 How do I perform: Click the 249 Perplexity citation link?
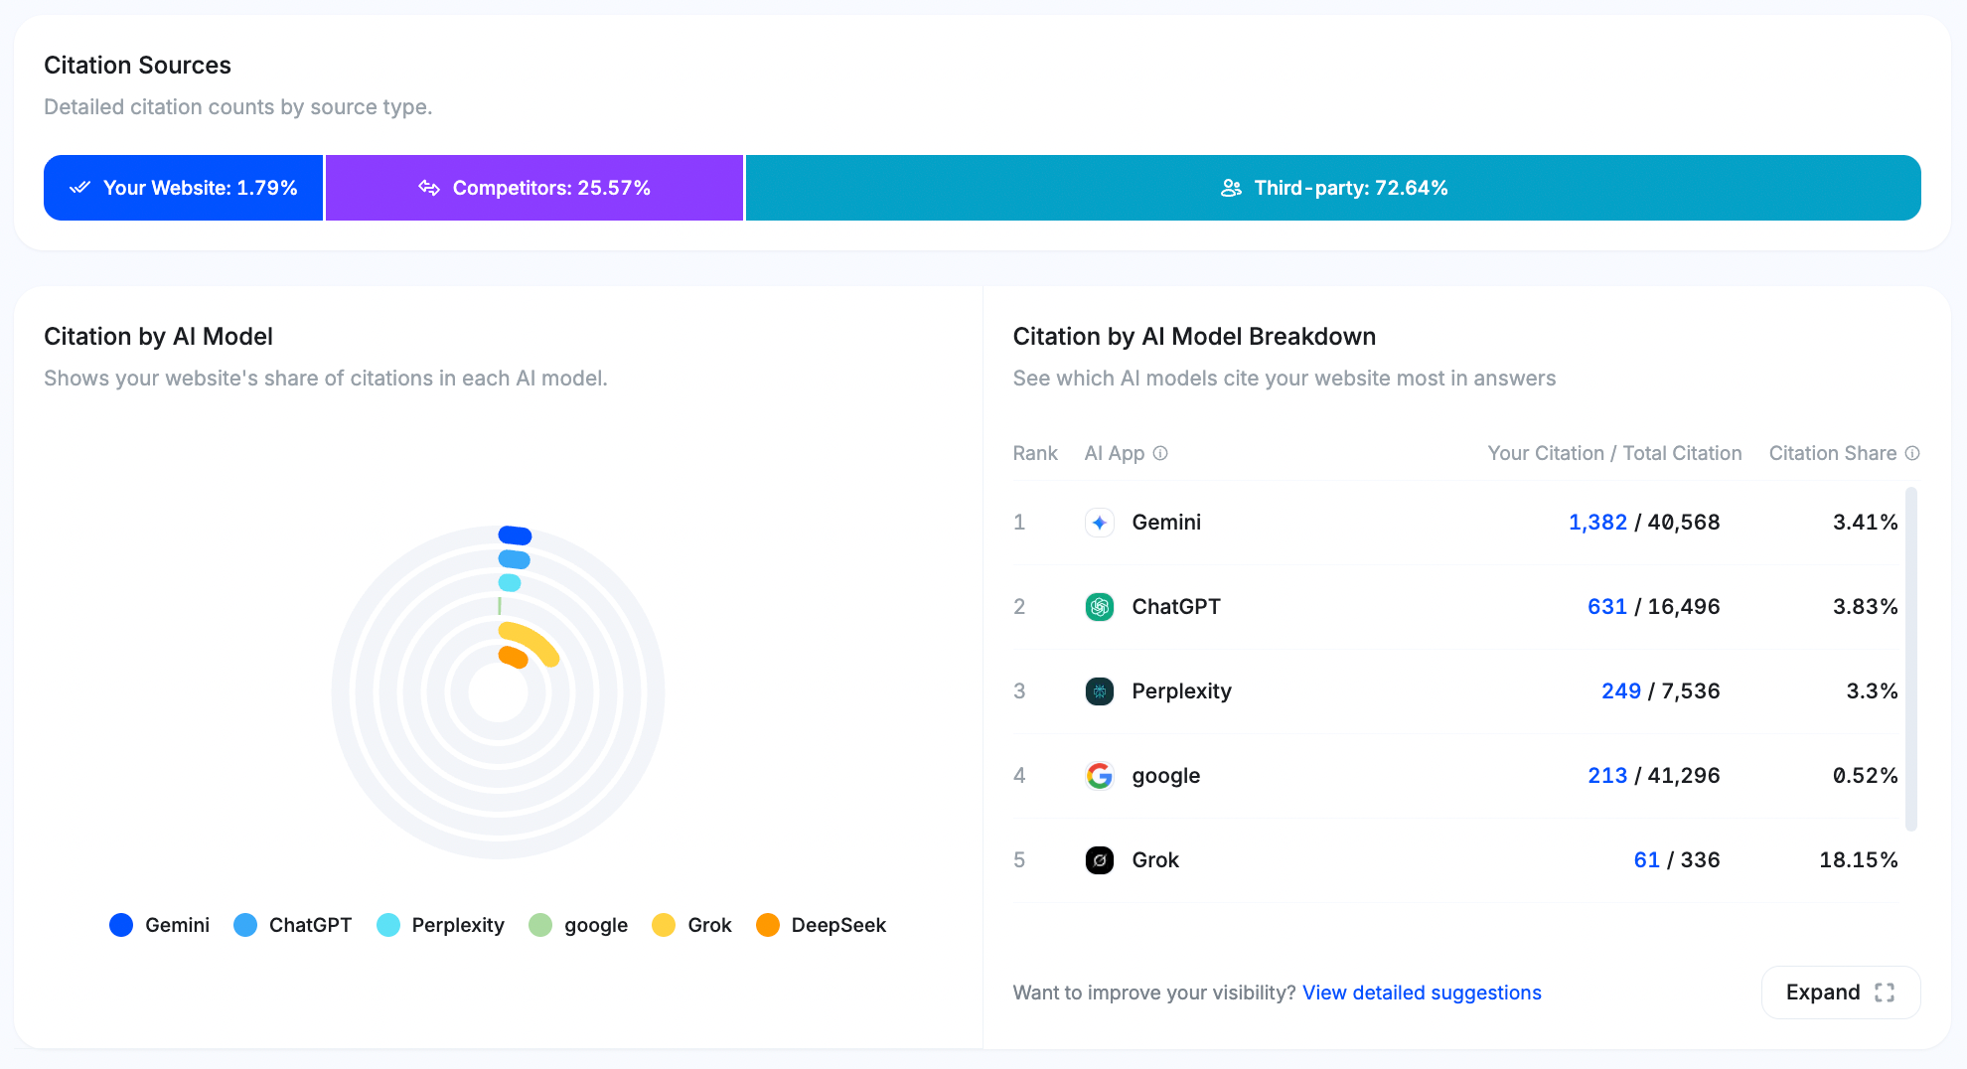tap(1620, 690)
